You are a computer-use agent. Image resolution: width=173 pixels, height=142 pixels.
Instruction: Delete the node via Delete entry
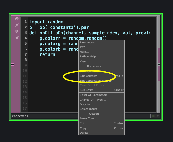tap(101, 133)
